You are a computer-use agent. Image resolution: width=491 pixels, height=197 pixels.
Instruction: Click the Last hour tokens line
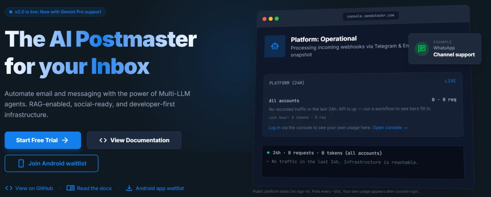pyautogui.click(x=297, y=117)
